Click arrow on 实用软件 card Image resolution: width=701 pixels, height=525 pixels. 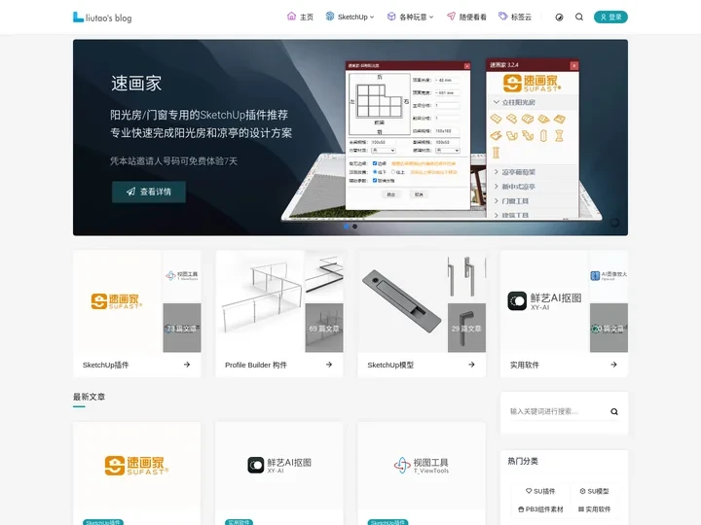[613, 365]
